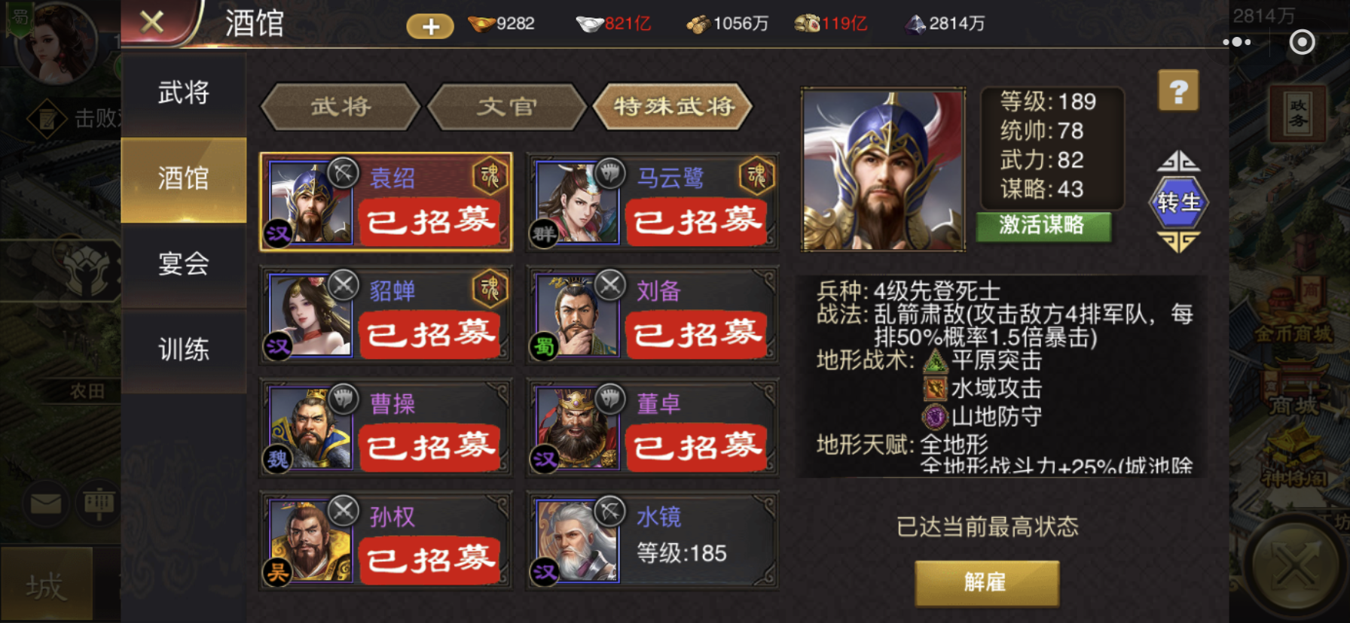Click the mail envelope icon
The width and height of the screenshot is (1350, 623).
coord(46,503)
